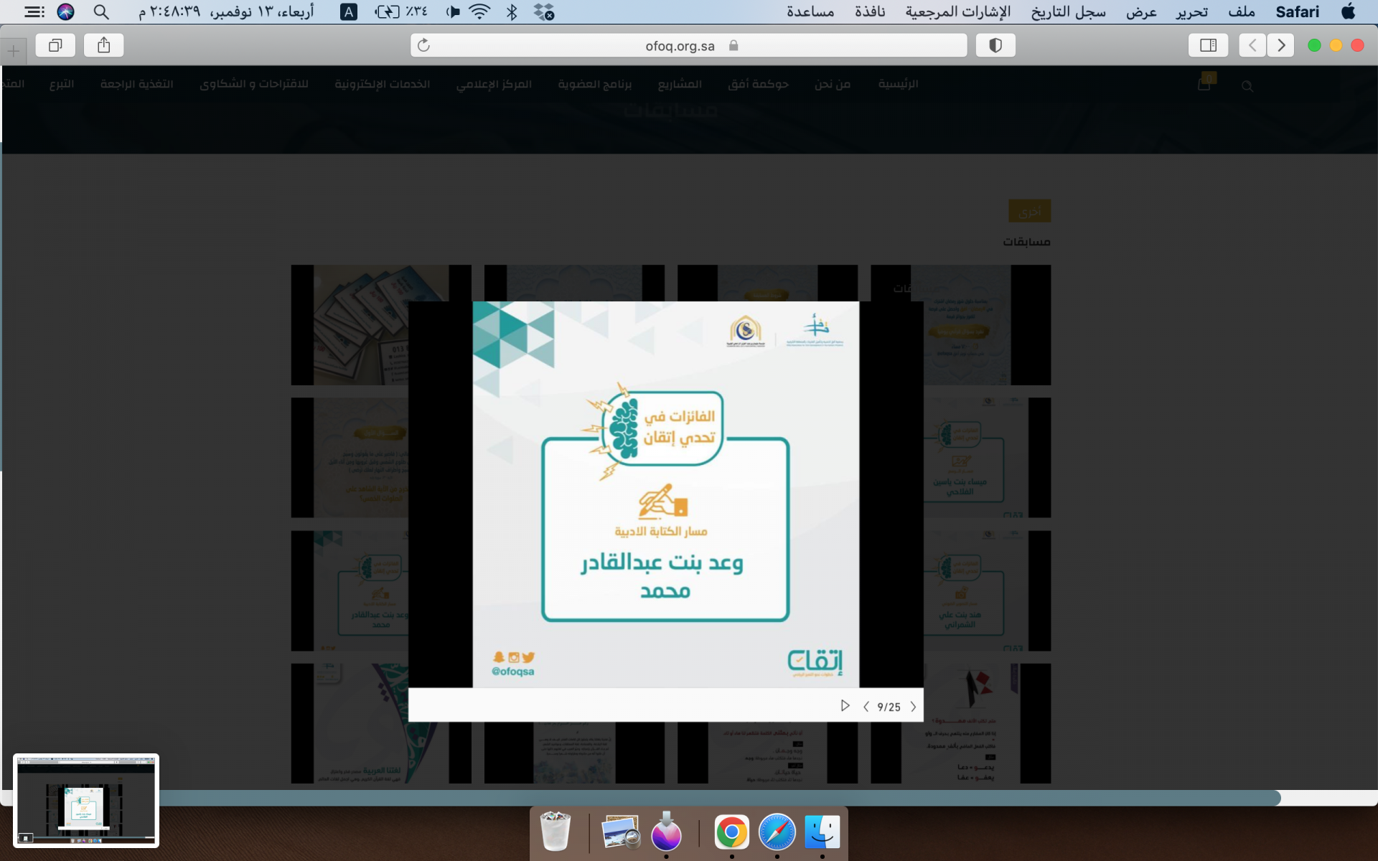Launch Siri from menu bar
Screen dimensions: 1378x861
(65, 11)
